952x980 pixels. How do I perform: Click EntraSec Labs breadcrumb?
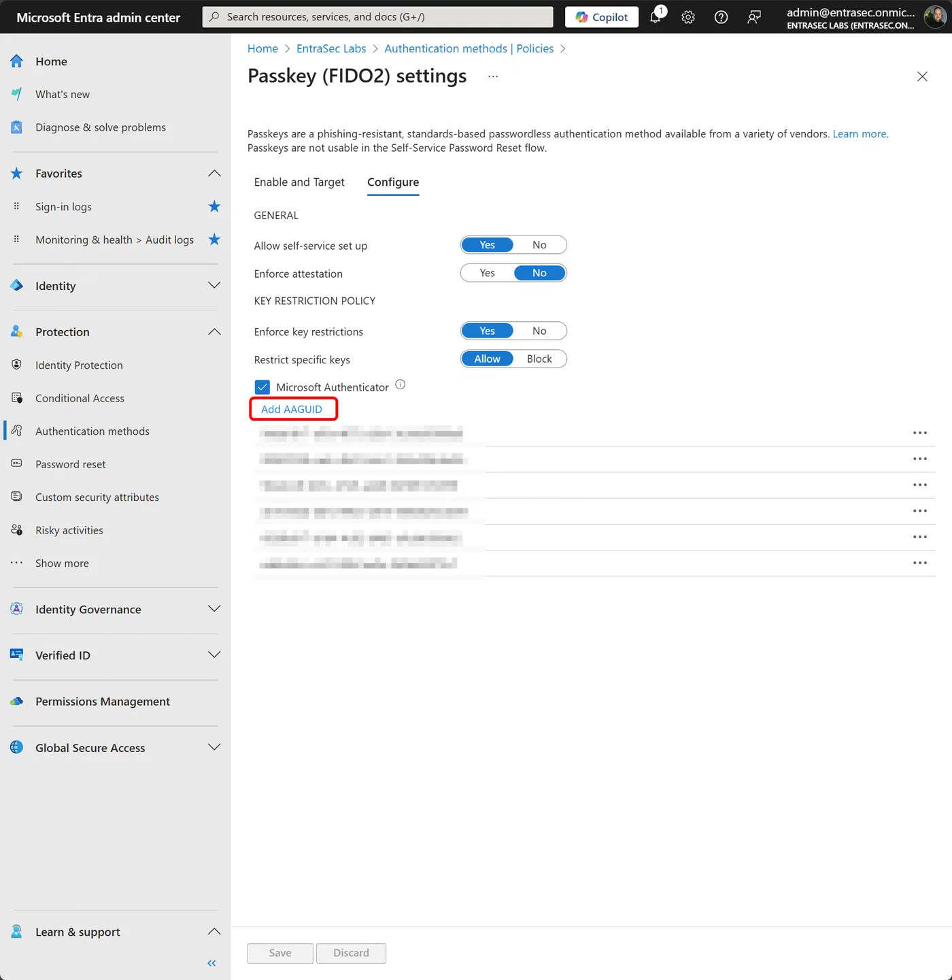pyautogui.click(x=331, y=48)
